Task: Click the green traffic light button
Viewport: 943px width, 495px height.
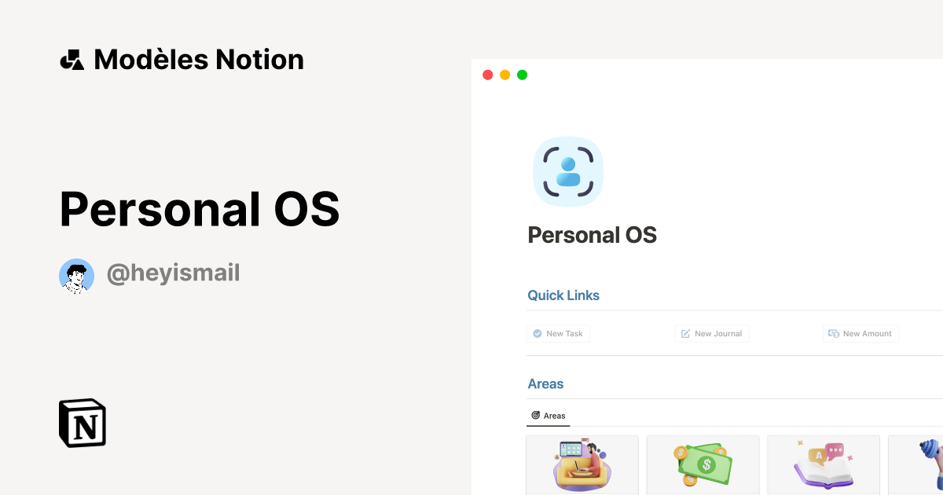Action: (x=522, y=74)
